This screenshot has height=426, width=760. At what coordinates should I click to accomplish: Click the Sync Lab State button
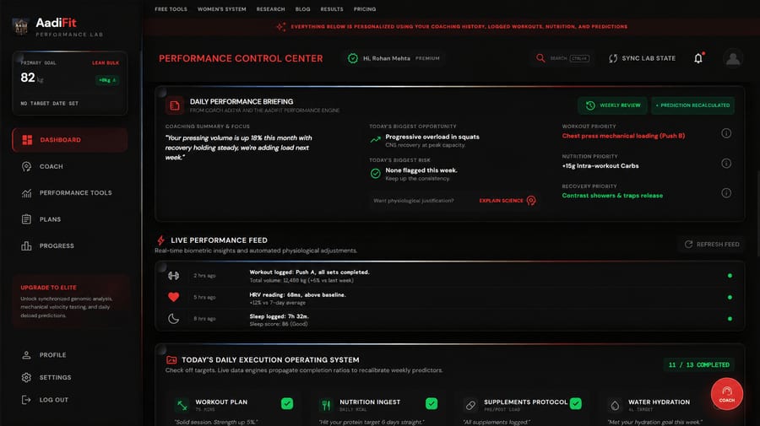coord(642,58)
